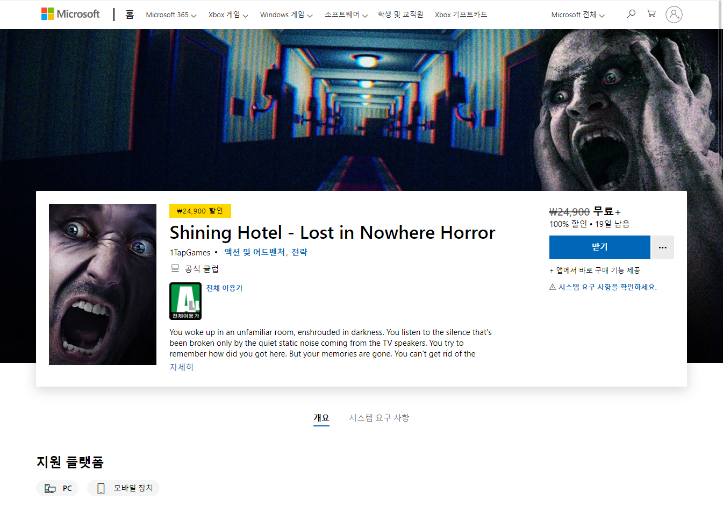Screen dimensions: 723x506
Task: Expand the 소프트웨어 menu
Action: point(346,15)
